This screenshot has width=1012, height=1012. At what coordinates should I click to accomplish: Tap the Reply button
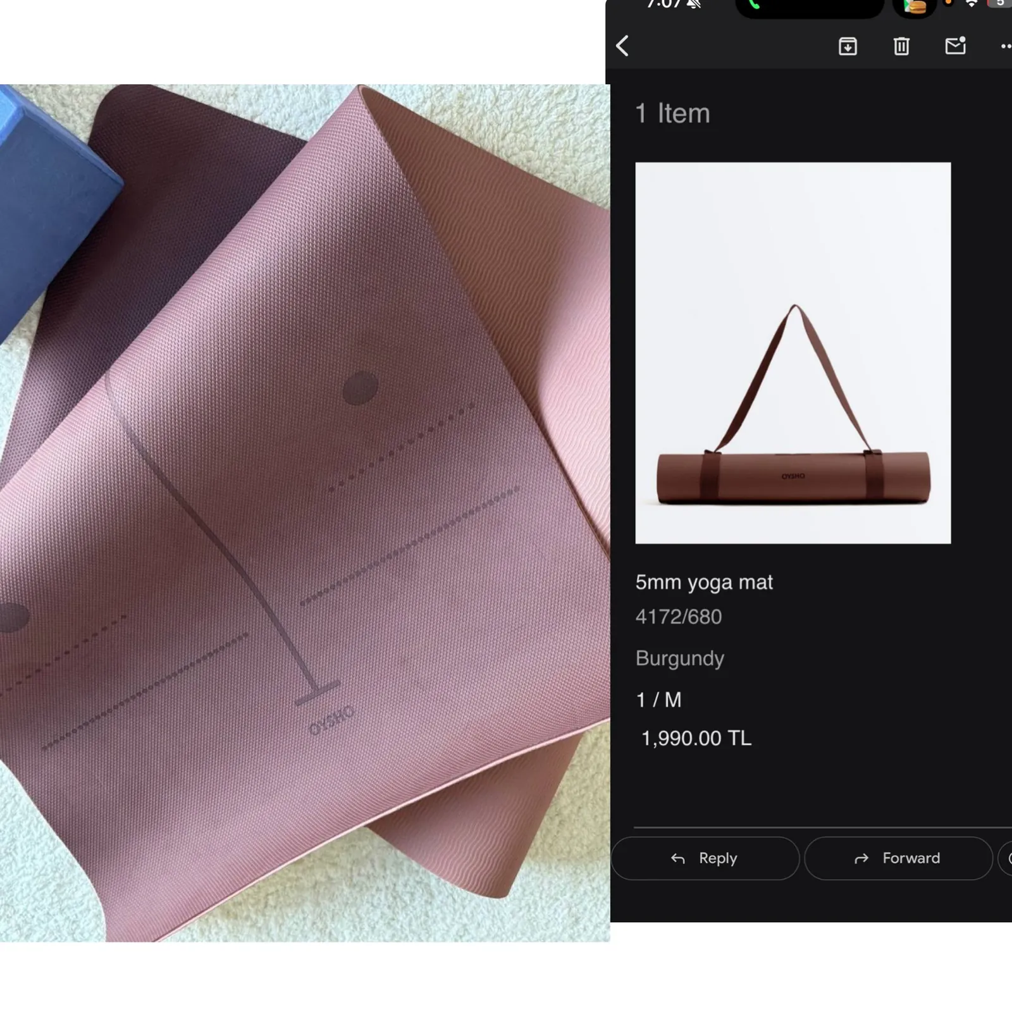click(x=705, y=858)
